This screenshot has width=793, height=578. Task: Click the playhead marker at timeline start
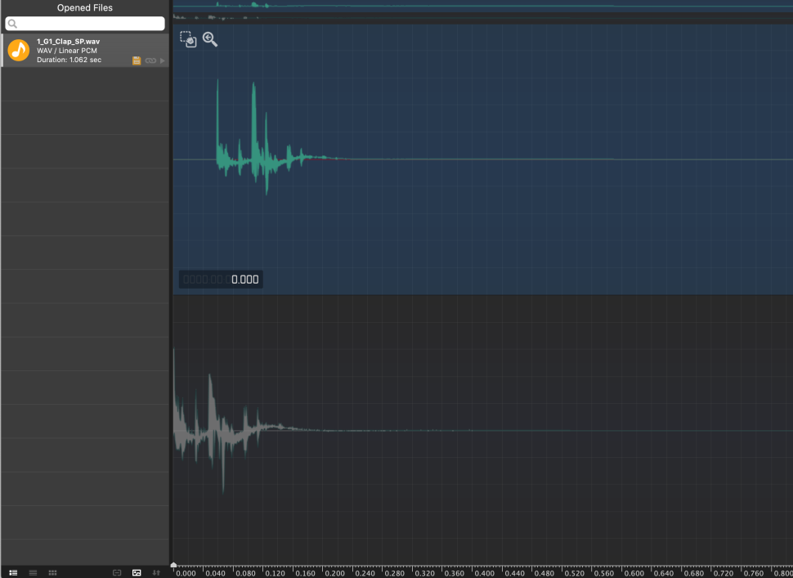(173, 565)
